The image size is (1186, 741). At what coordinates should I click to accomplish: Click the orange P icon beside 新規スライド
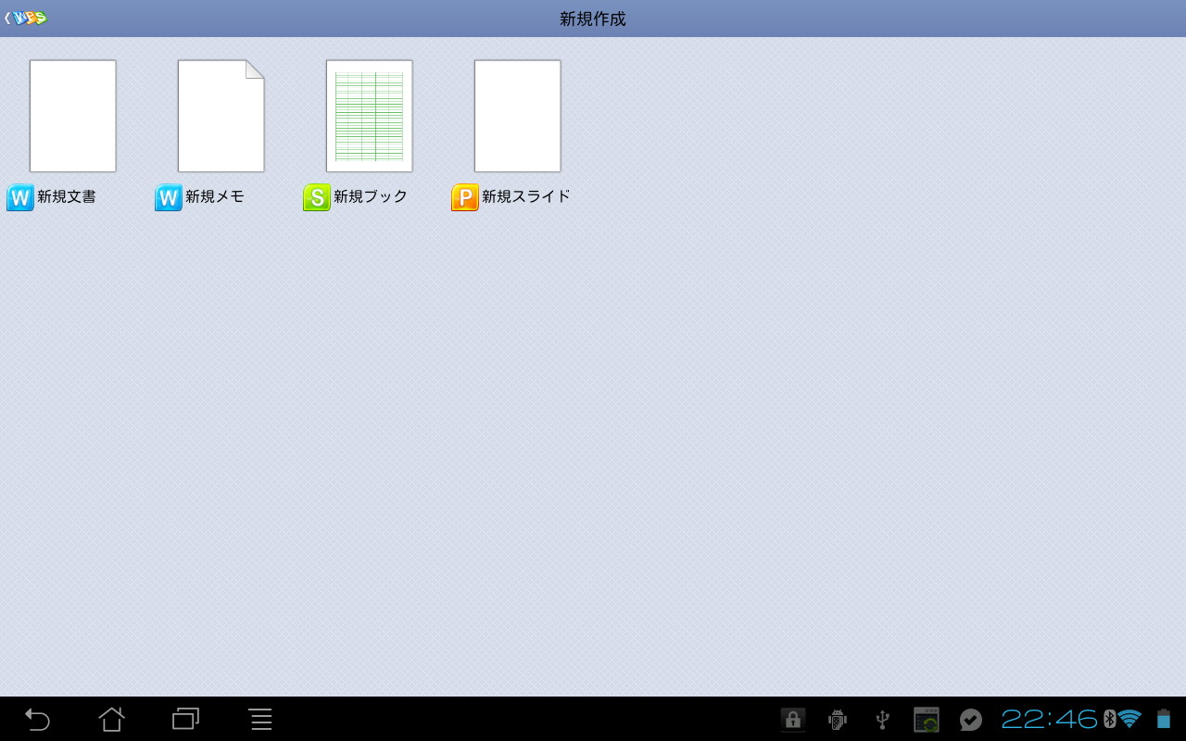tap(465, 197)
